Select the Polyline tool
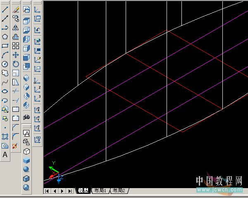The width and height of the screenshot is (248, 198). click(5, 28)
